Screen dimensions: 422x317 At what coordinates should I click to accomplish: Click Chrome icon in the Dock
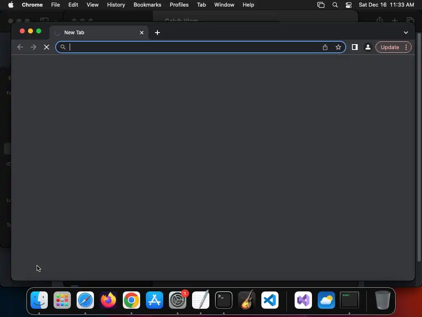click(x=131, y=300)
